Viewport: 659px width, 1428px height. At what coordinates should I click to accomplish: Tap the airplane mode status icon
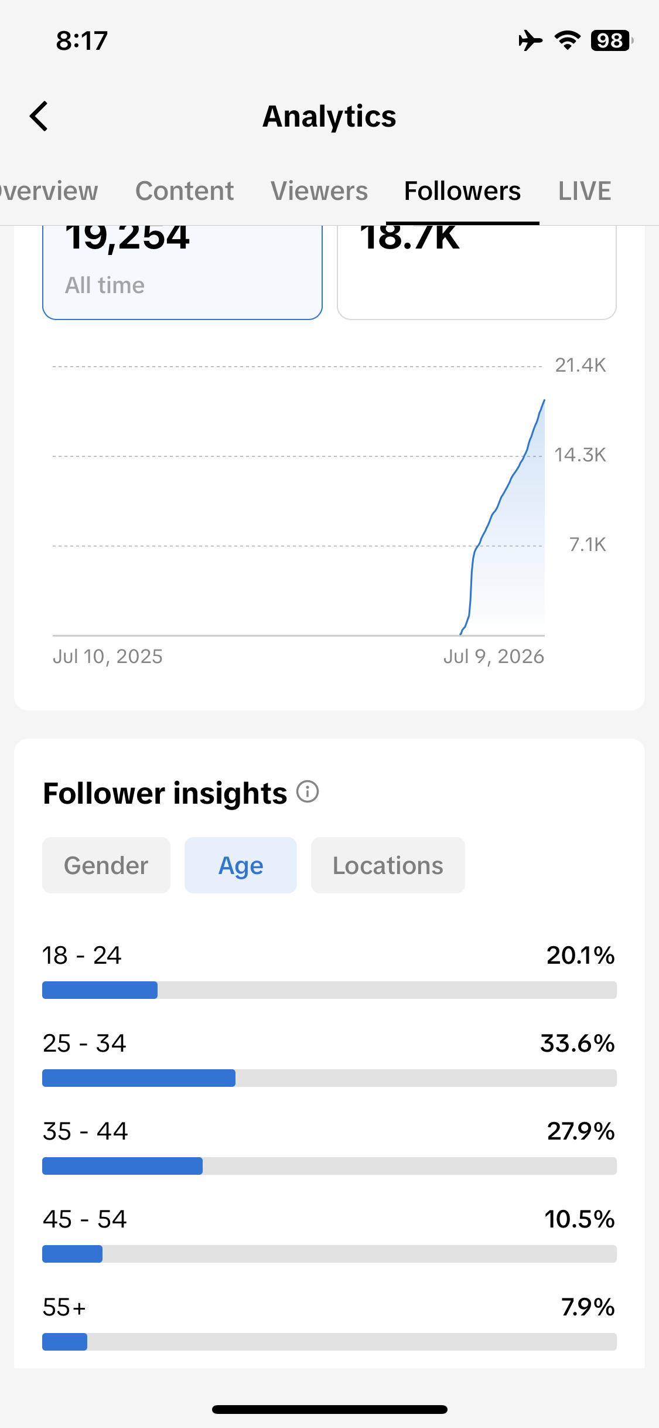(530, 40)
